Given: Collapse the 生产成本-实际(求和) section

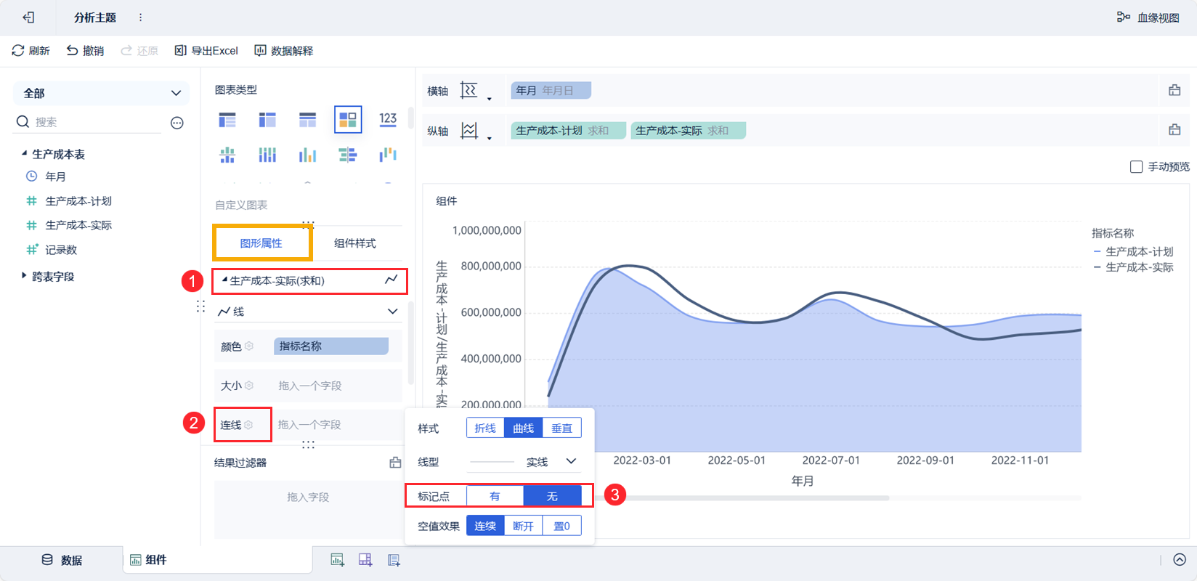Looking at the screenshot, I should (x=224, y=280).
